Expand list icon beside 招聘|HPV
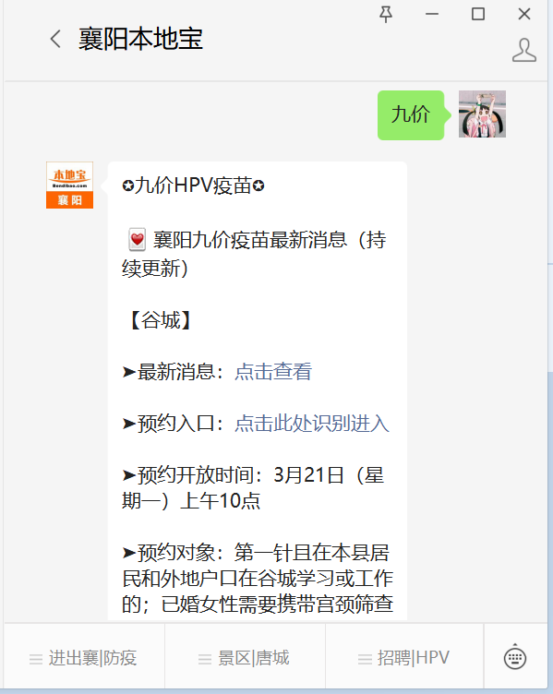553x694 pixels. (365, 659)
